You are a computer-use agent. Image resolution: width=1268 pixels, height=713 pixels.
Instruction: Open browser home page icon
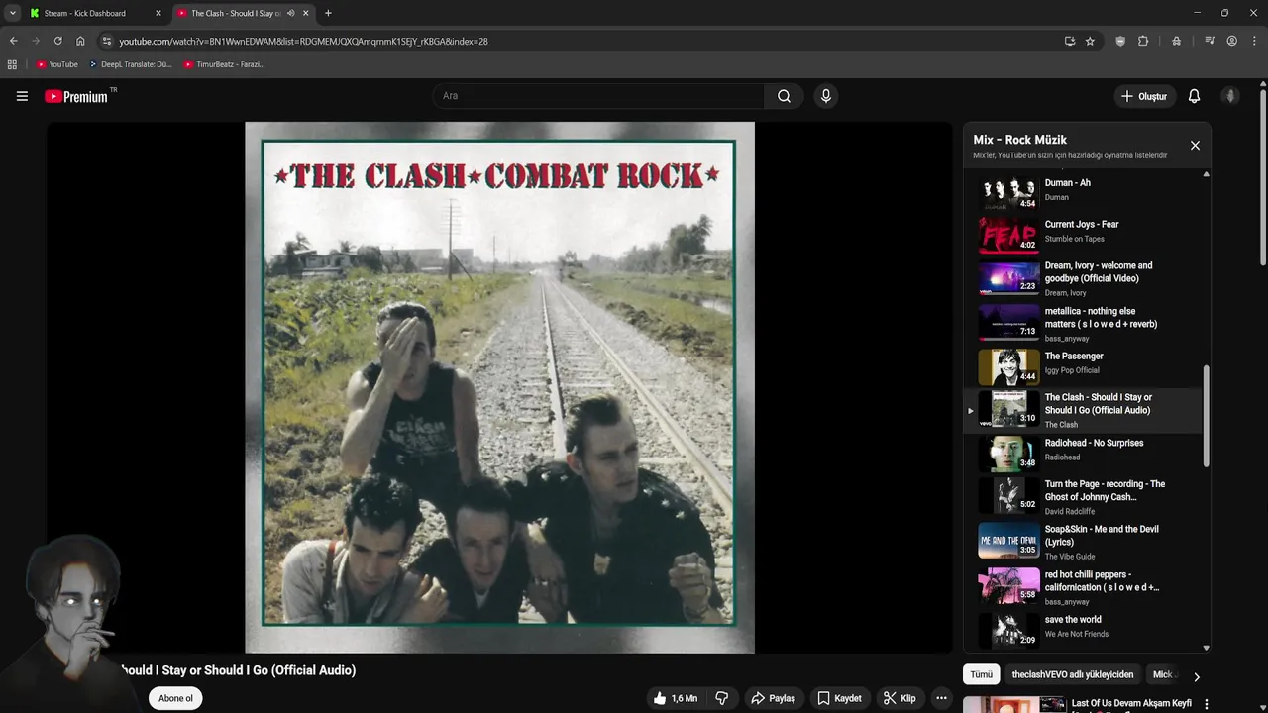pos(80,41)
